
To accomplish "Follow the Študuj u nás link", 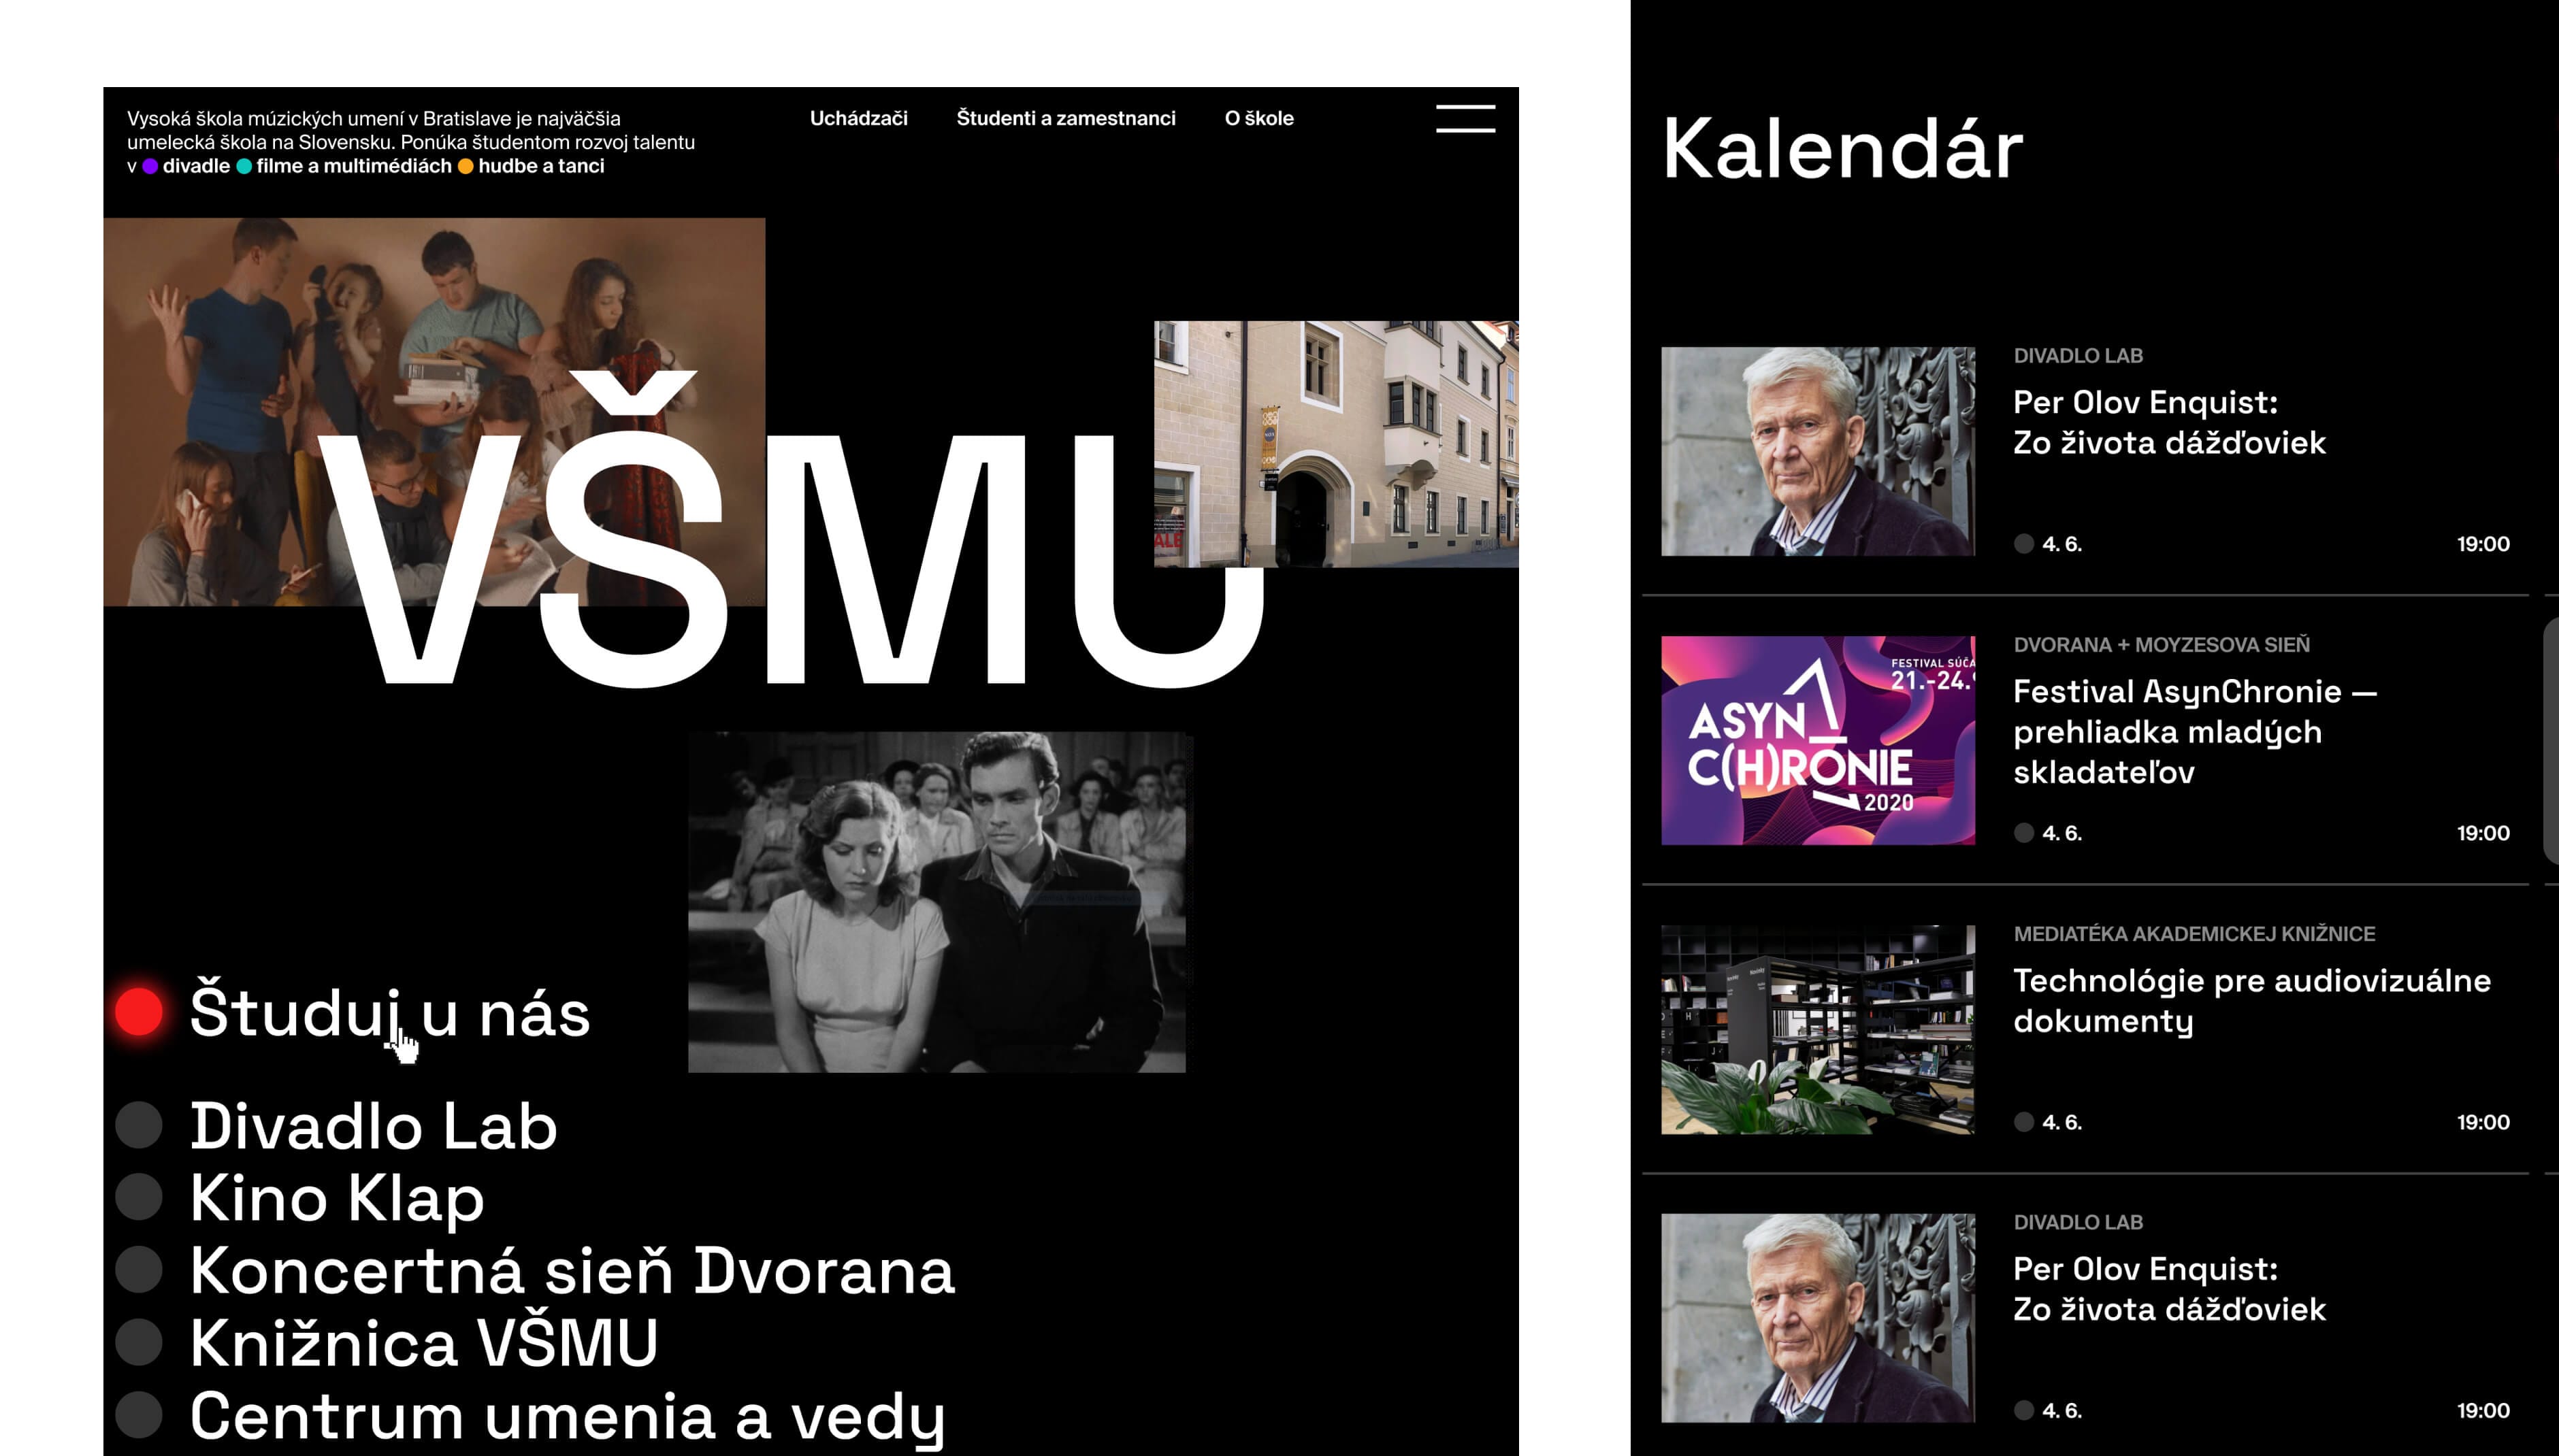I will coord(390,1012).
